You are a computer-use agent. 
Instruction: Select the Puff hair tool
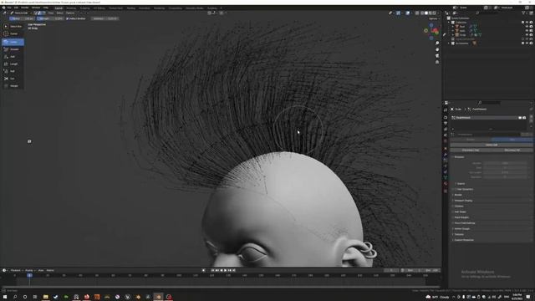13,71
